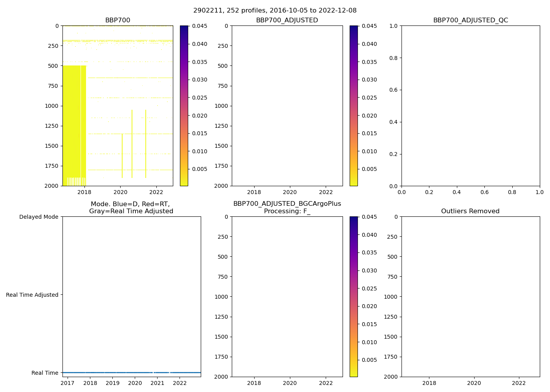Click the Outliers Removed plot title
The width and height of the screenshot is (550, 392).
pos(470,211)
